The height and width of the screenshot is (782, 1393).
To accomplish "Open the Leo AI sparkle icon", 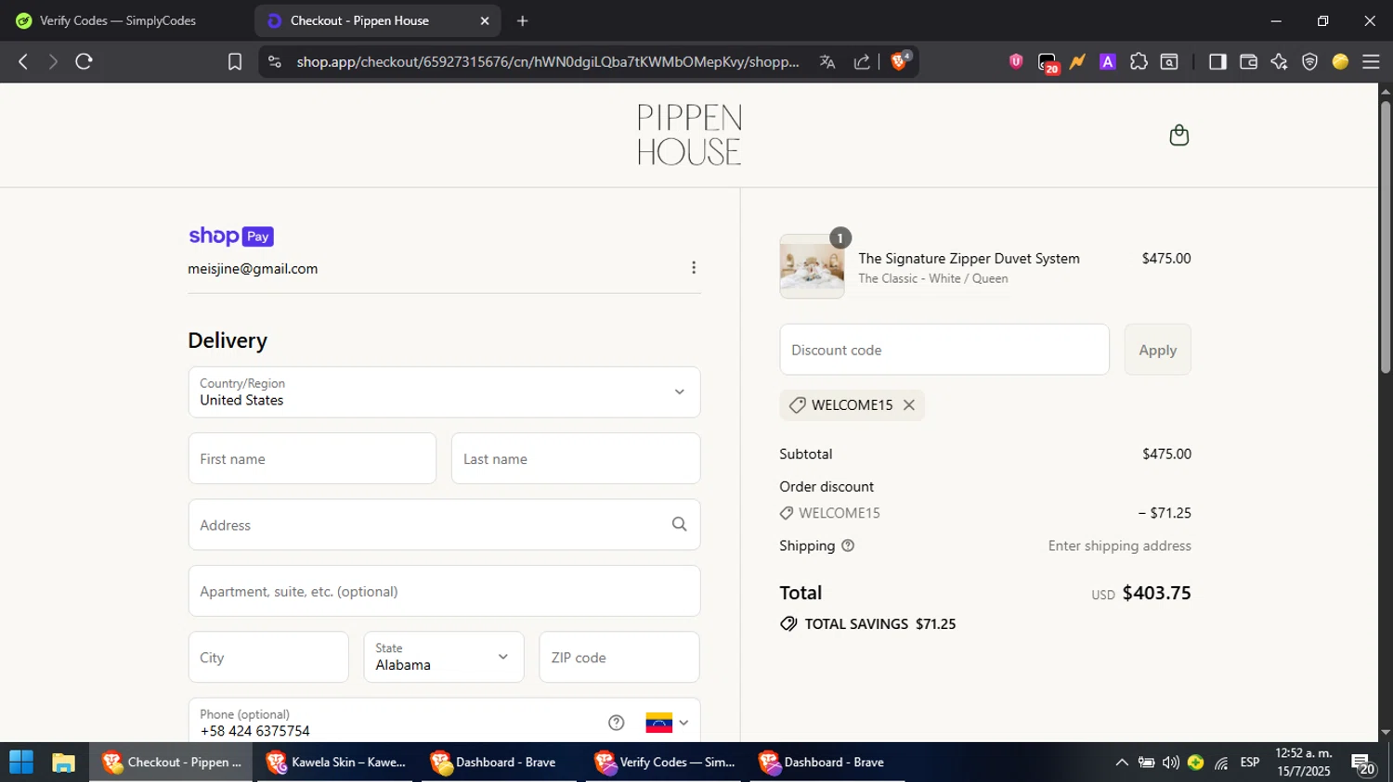I will 1279,61.
